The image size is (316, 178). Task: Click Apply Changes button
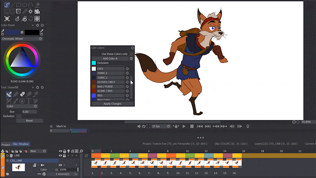coord(112,104)
